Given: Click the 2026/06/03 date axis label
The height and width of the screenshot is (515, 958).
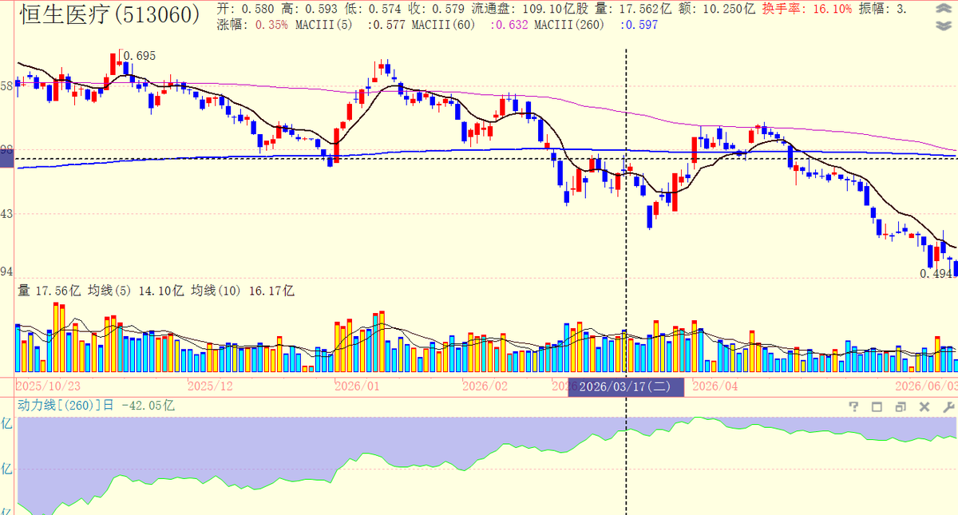Looking at the screenshot, I should [924, 386].
